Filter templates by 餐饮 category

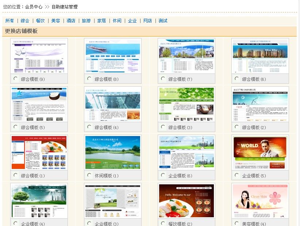(x=40, y=21)
